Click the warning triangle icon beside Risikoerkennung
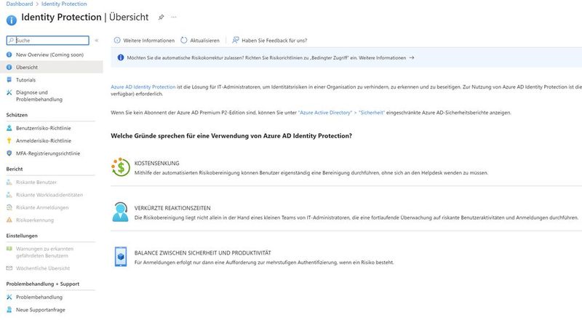The width and height of the screenshot is (582, 320). pyautogui.click(x=9, y=220)
